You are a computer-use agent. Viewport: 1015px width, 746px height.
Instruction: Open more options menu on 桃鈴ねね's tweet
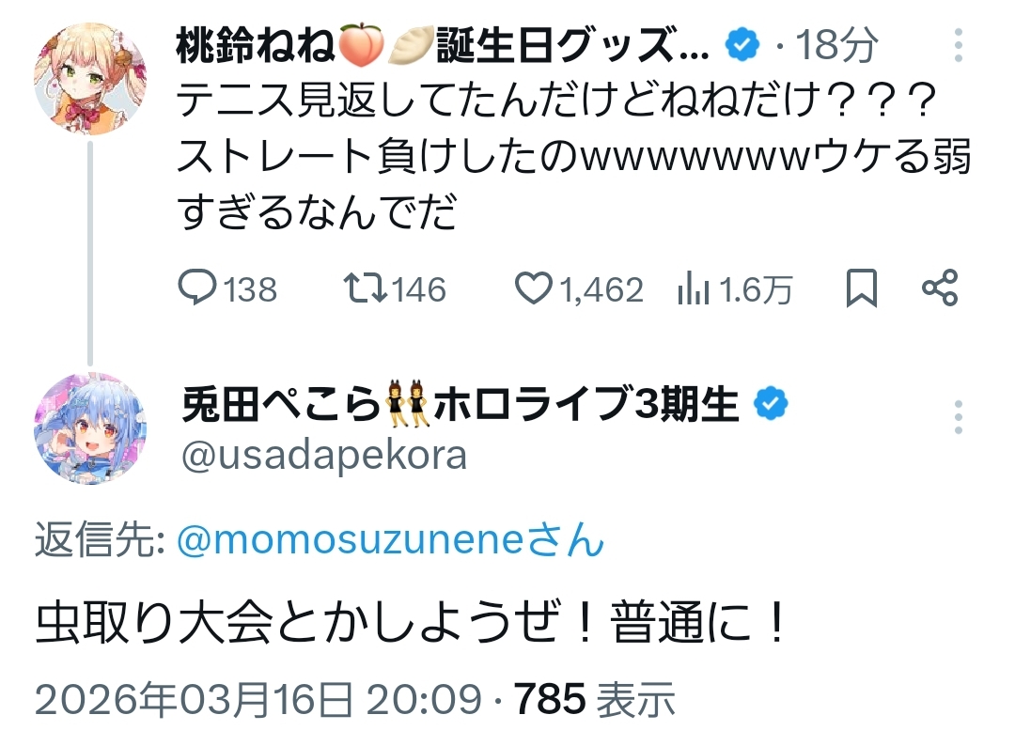[959, 46]
